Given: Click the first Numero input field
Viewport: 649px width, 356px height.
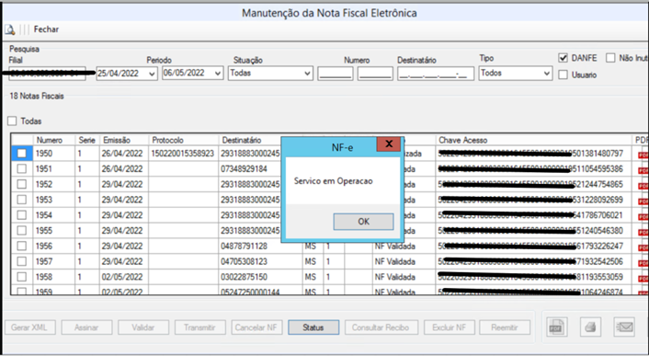Looking at the screenshot, I should tap(336, 74).
